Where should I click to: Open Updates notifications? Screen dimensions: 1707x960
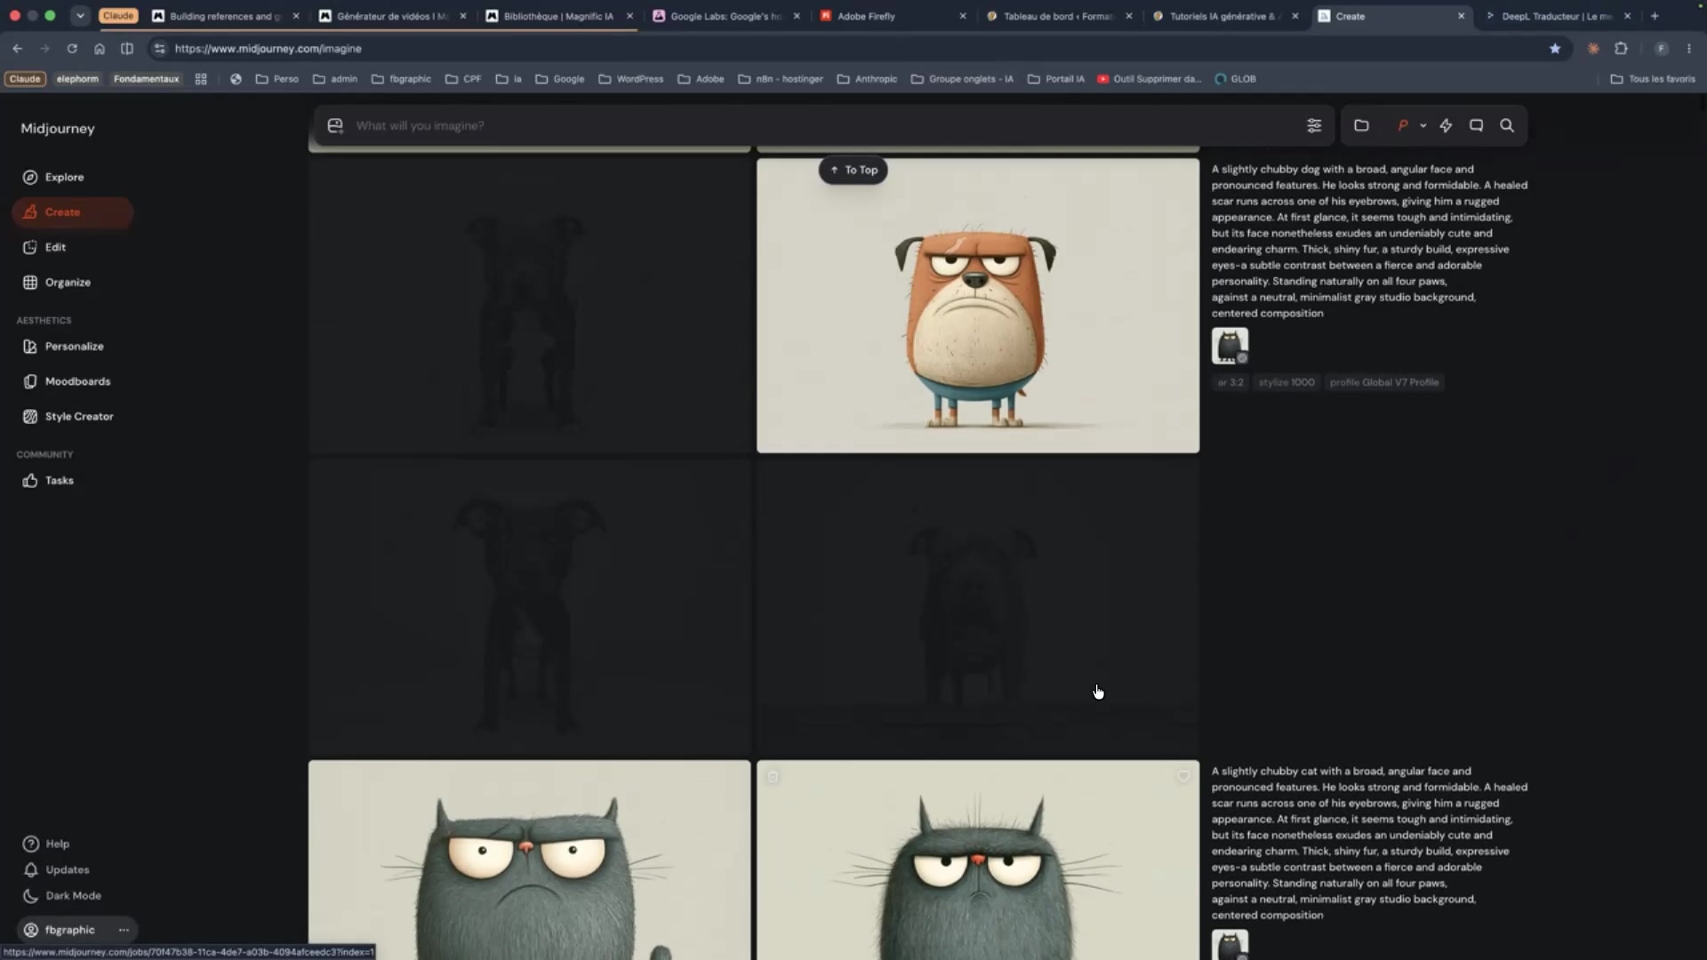[x=56, y=869]
